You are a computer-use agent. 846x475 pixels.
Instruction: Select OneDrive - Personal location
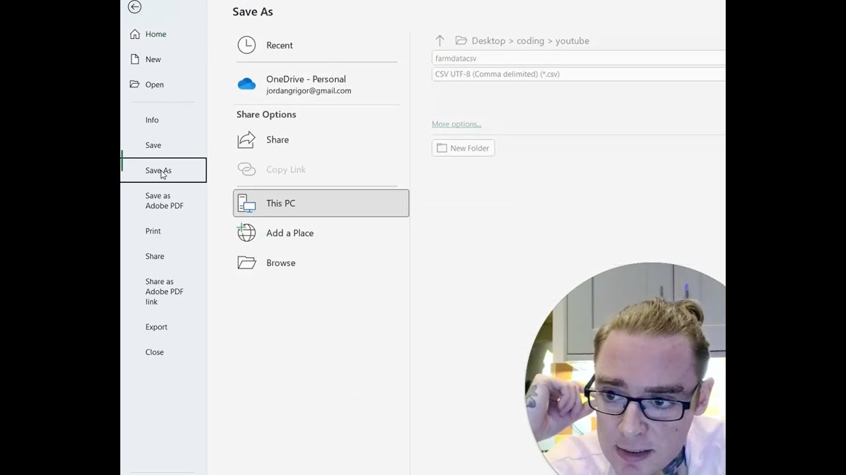[x=317, y=84]
